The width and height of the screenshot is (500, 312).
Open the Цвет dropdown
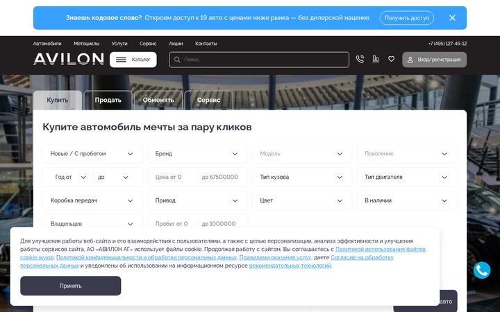[302, 200]
